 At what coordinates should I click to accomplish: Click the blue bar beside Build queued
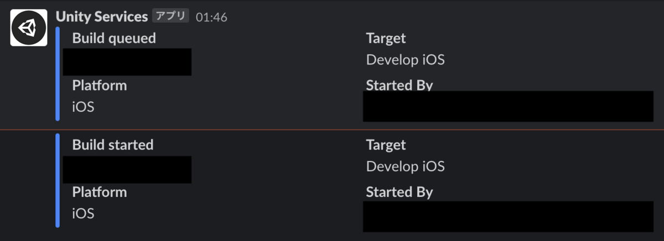click(58, 73)
